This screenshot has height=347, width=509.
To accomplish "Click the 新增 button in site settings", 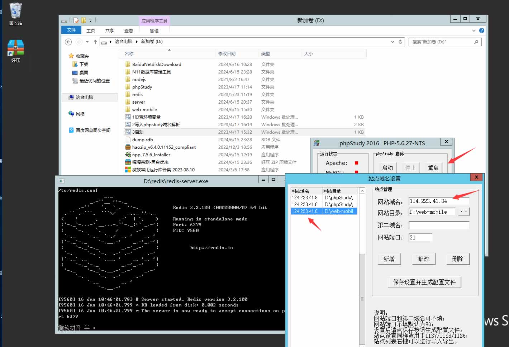I will coord(389,259).
